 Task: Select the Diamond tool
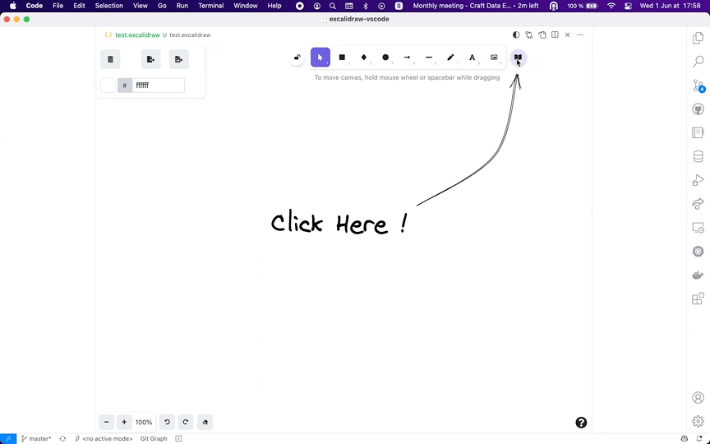(x=363, y=58)
